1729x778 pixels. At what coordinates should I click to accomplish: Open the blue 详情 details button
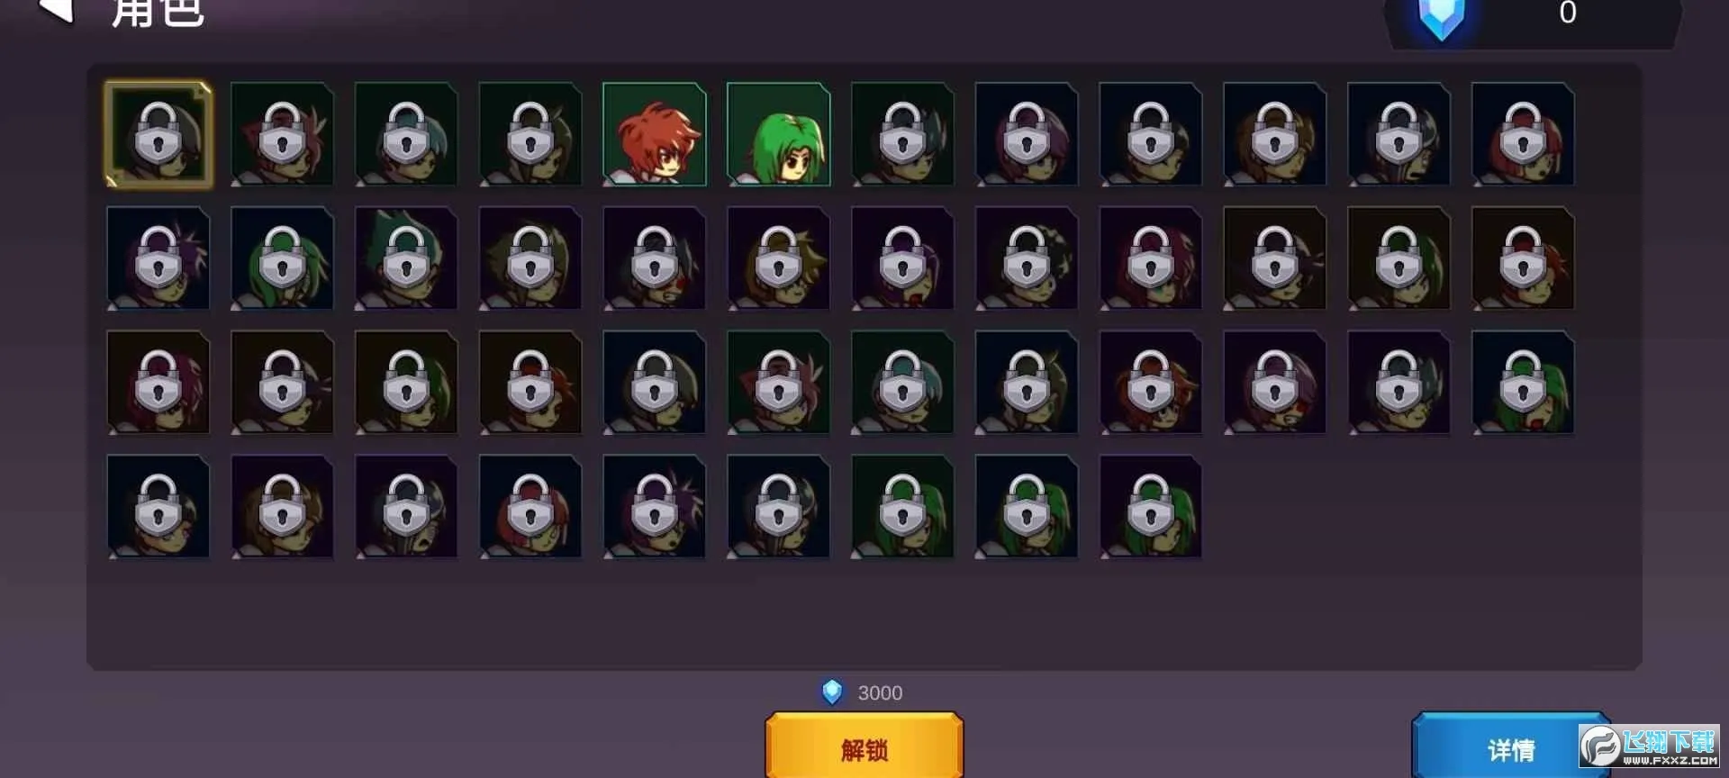1511,746
